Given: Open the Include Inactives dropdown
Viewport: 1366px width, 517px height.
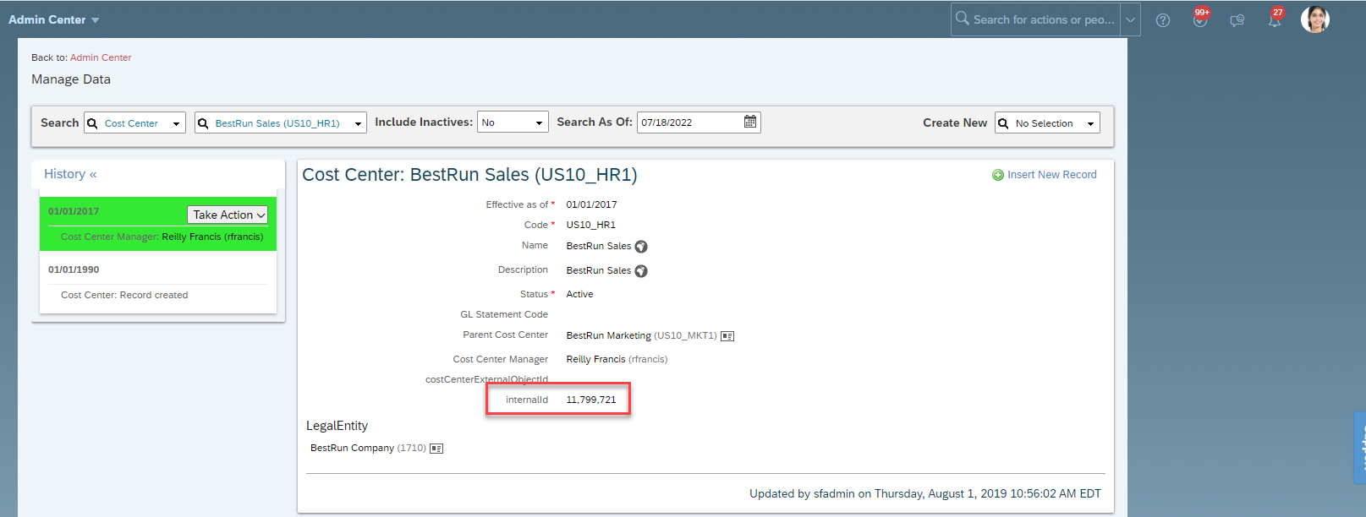Looking at the screenshot, I should 513,122.
